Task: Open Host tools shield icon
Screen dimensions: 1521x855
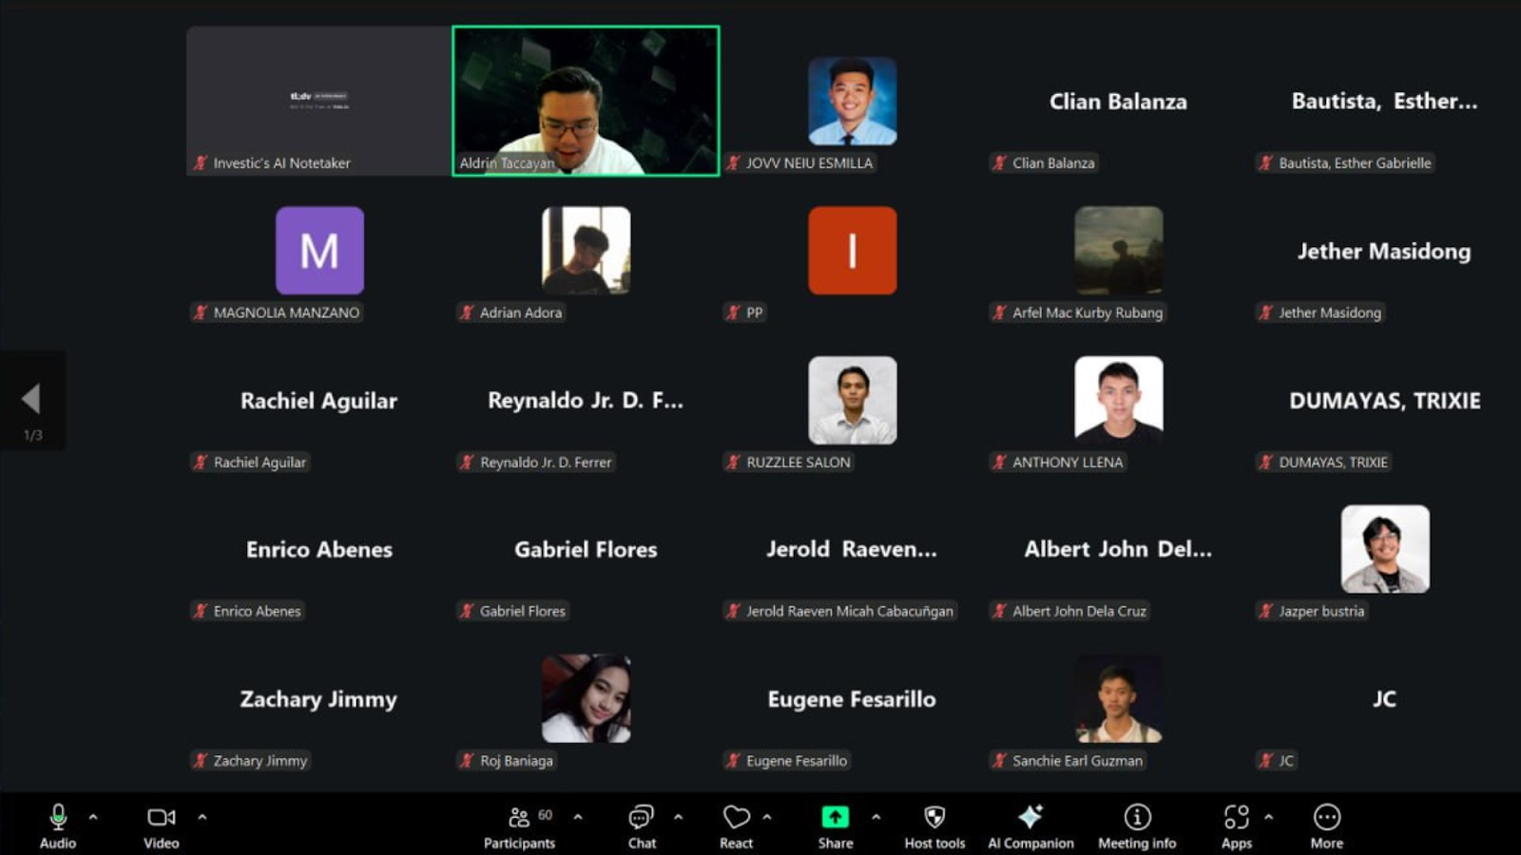Action: (934, 818)
